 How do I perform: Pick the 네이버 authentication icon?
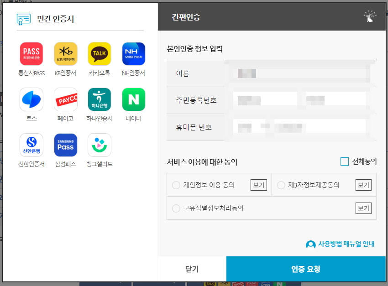point(134,99)
